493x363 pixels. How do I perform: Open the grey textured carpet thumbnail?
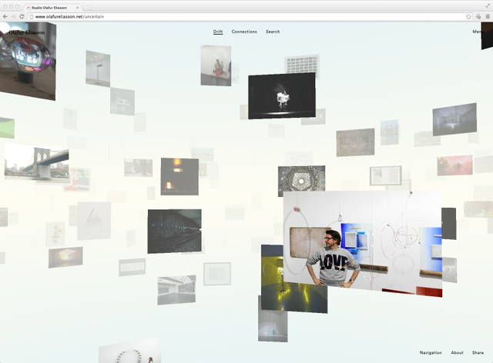tap(355, 142)
